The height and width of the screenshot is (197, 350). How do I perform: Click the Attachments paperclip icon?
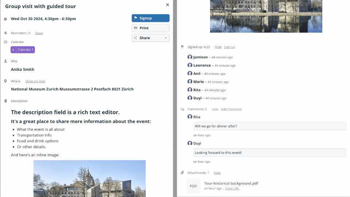(182, 173)
